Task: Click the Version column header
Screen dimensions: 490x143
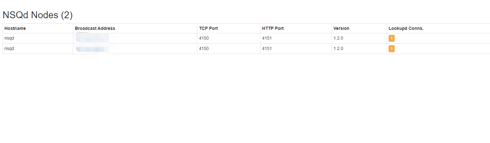Action: [x=341, y=28]
